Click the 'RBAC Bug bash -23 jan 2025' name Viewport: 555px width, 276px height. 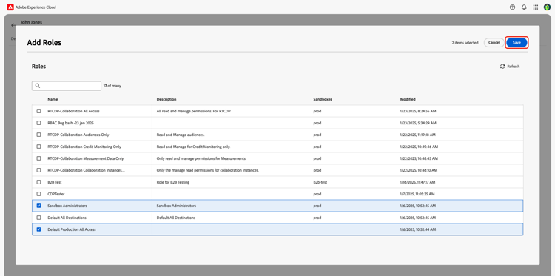[71, 123]
